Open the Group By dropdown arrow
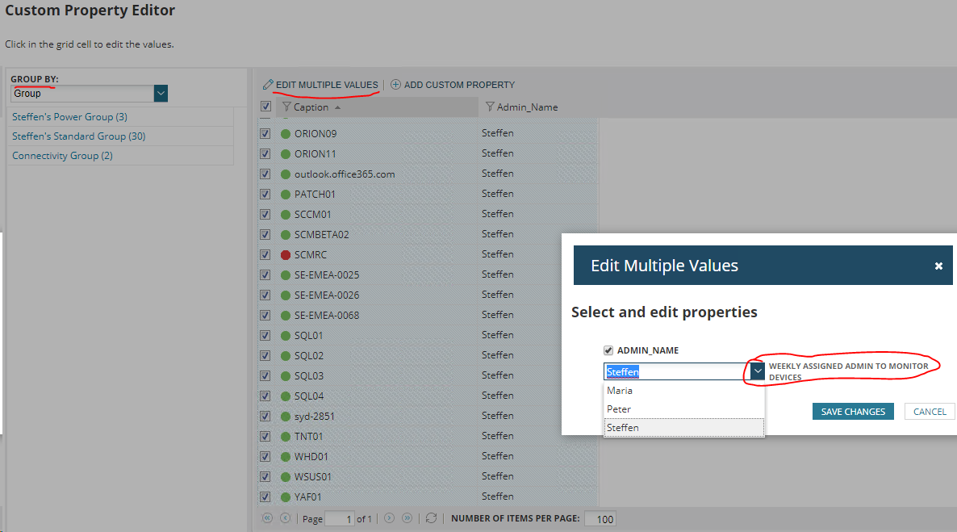957x532 pixels. (x=161, y=94)
